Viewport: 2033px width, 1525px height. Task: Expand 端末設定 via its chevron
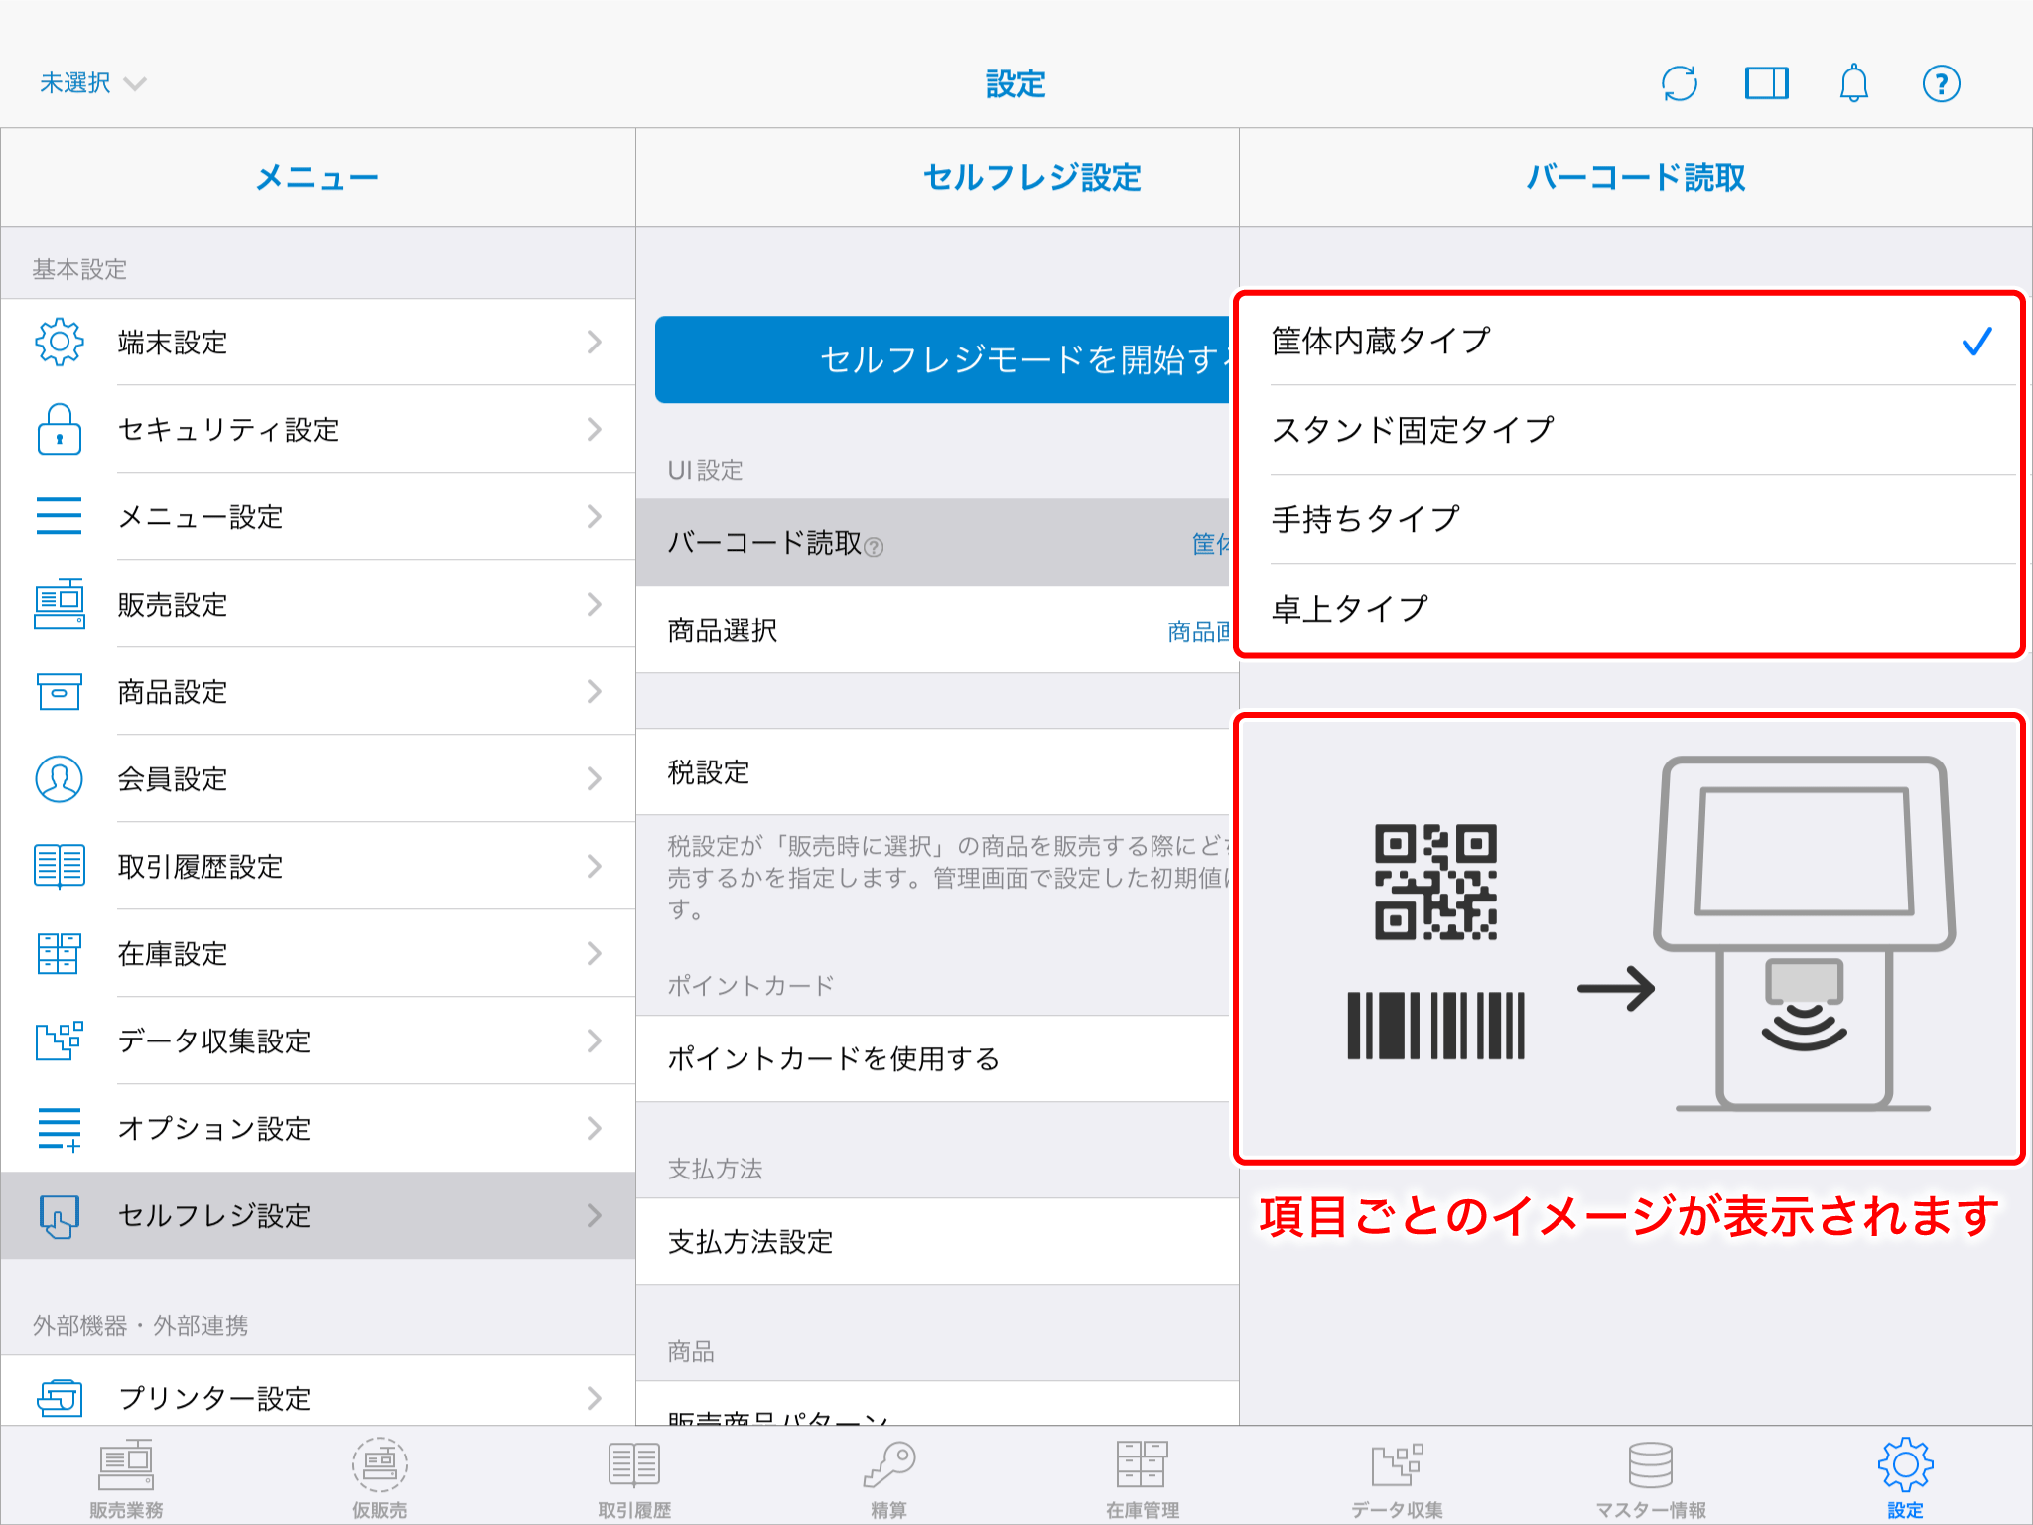[594, 342]
